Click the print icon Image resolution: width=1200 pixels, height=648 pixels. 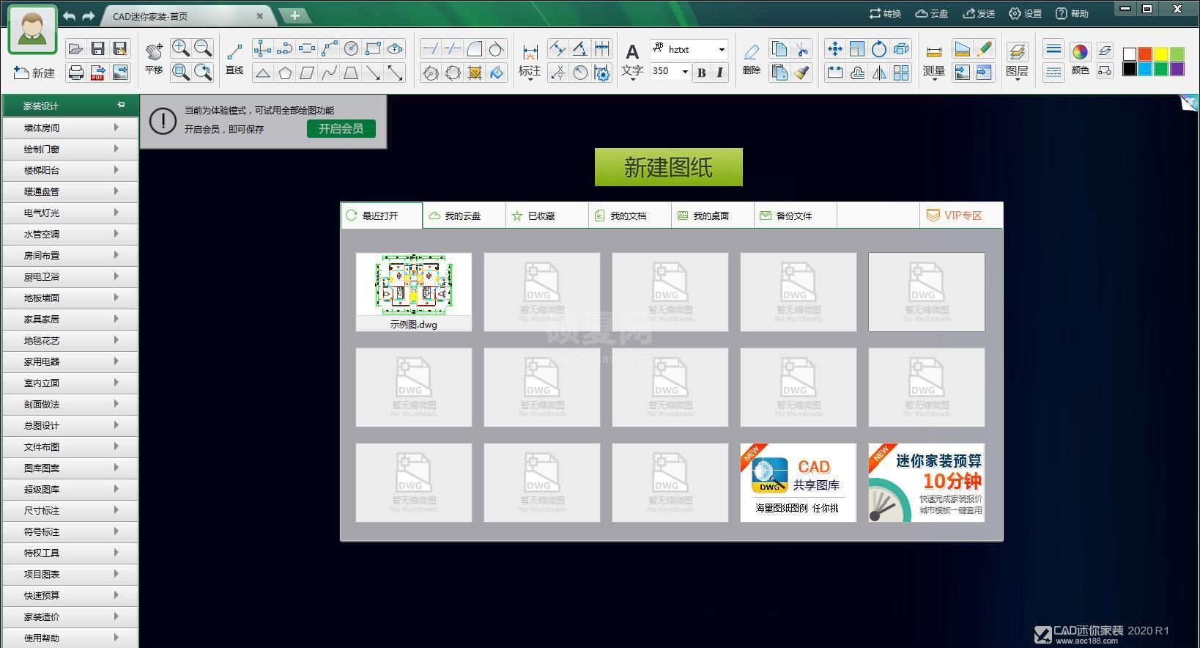[x=75, y=72]
